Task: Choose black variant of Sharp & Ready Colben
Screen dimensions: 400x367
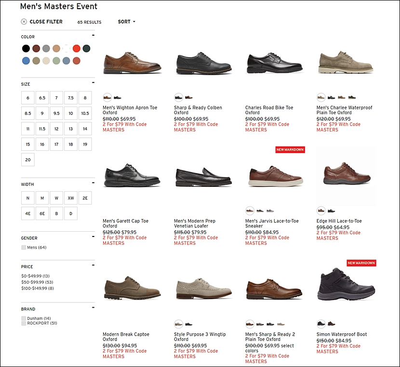Action: click(x=179, y=97)
